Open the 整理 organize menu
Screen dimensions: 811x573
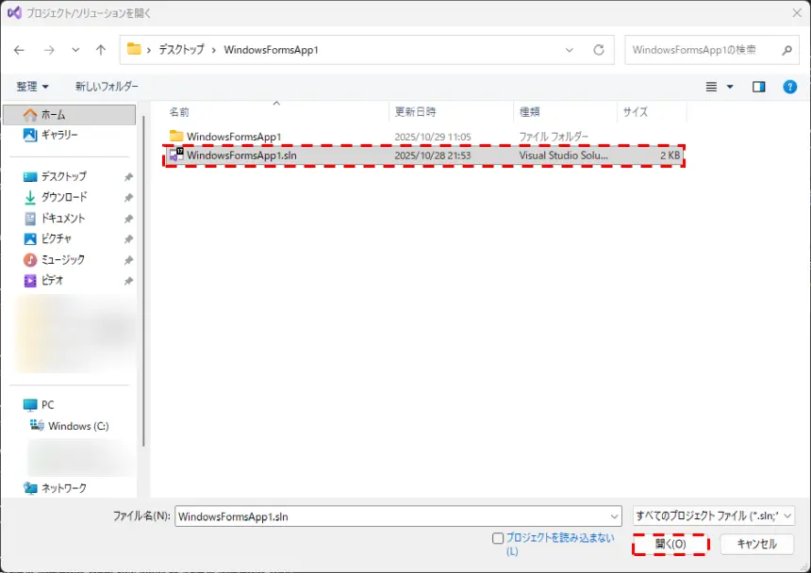(32, 87)
